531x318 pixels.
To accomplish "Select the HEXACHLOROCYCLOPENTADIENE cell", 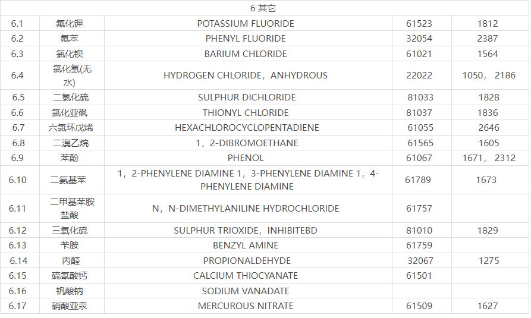I will point(247,128).
